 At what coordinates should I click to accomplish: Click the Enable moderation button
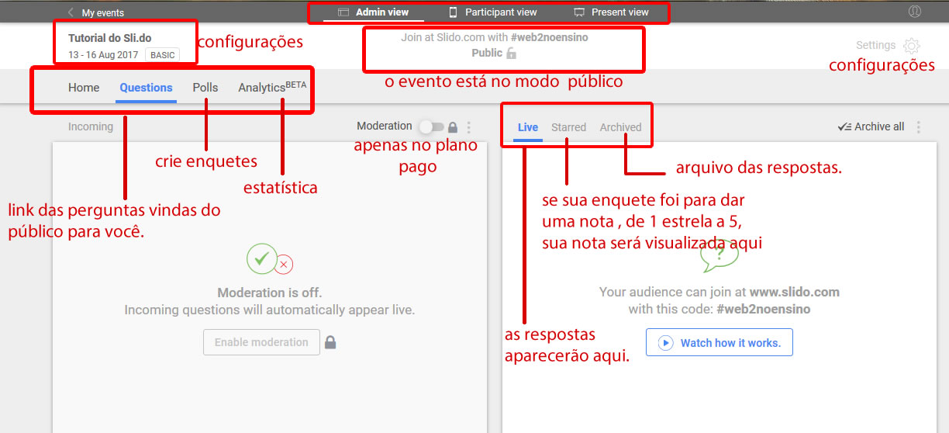[261, 342]
